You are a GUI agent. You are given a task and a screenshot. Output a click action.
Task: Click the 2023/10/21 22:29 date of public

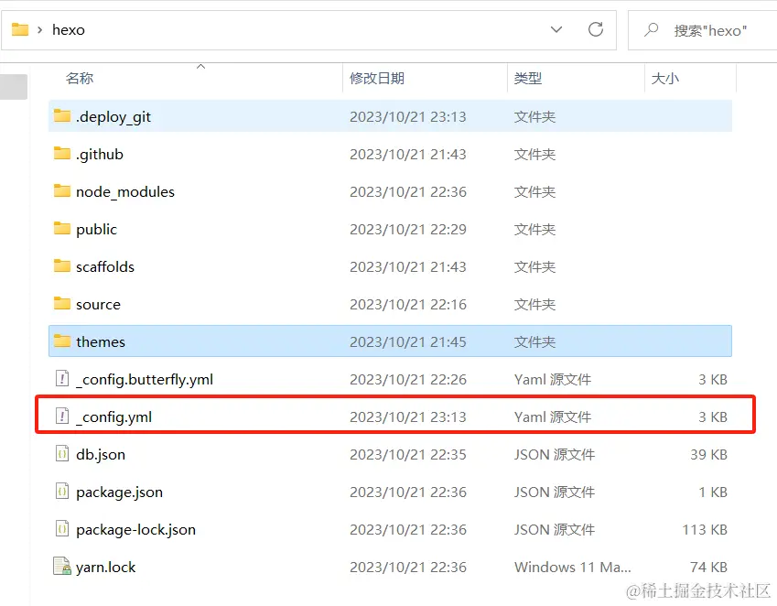pos(408,230)
